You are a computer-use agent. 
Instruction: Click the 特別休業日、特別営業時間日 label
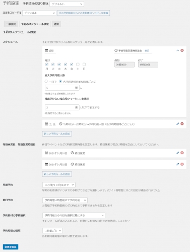(x=19, y=144)
